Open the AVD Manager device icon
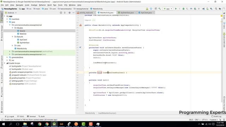The image size is (226, 127). tap(207, 9)
